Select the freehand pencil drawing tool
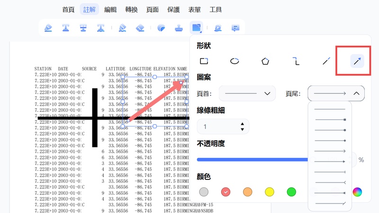 pos(123,28)
